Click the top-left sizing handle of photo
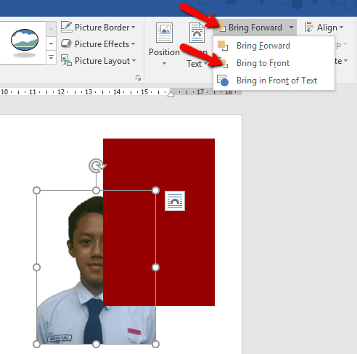This screenshot has width=357, height=354. (x=36, y=191)
